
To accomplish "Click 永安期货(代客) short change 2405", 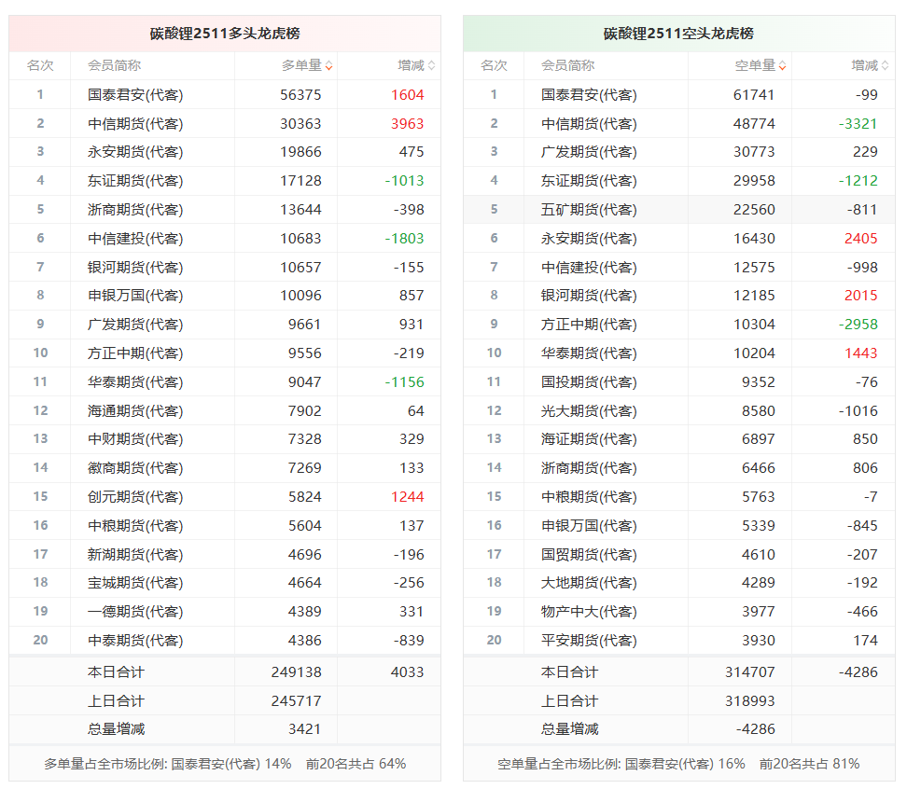I will tap(861, 239).
